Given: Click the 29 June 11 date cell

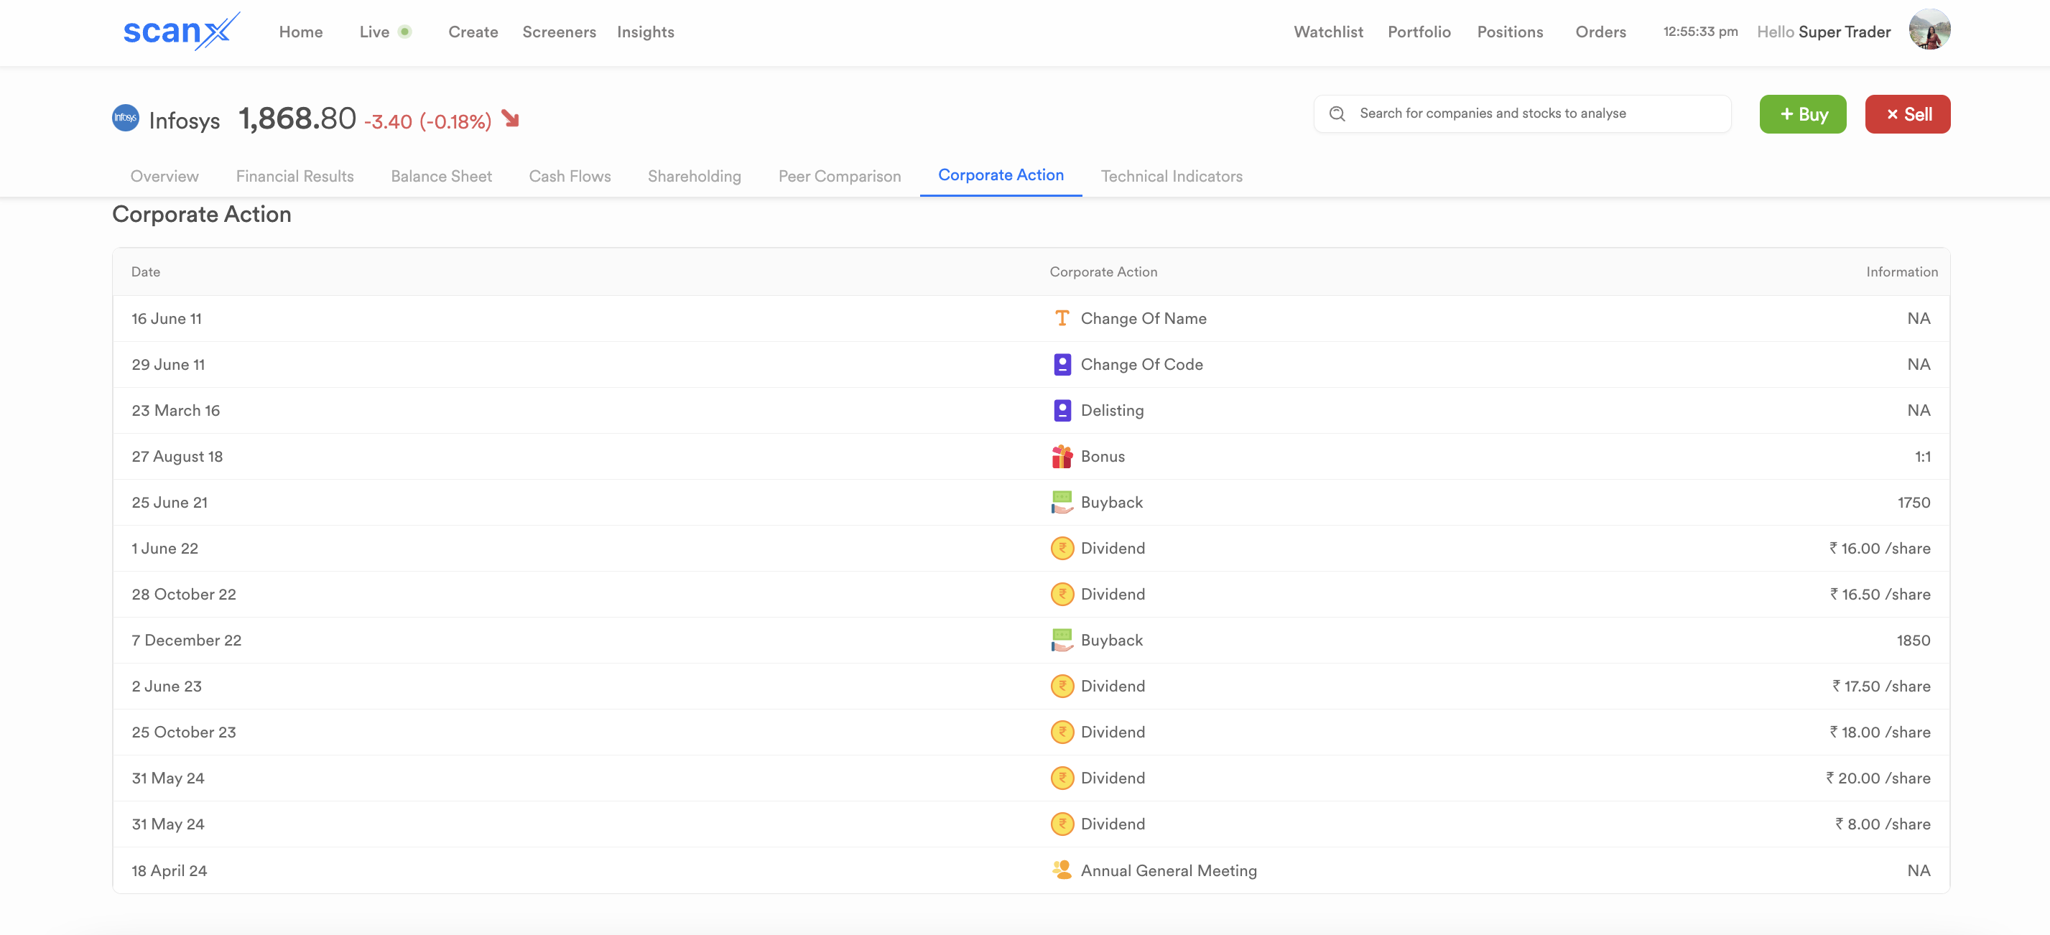Looking at the screenshot, I should (168, 365).
